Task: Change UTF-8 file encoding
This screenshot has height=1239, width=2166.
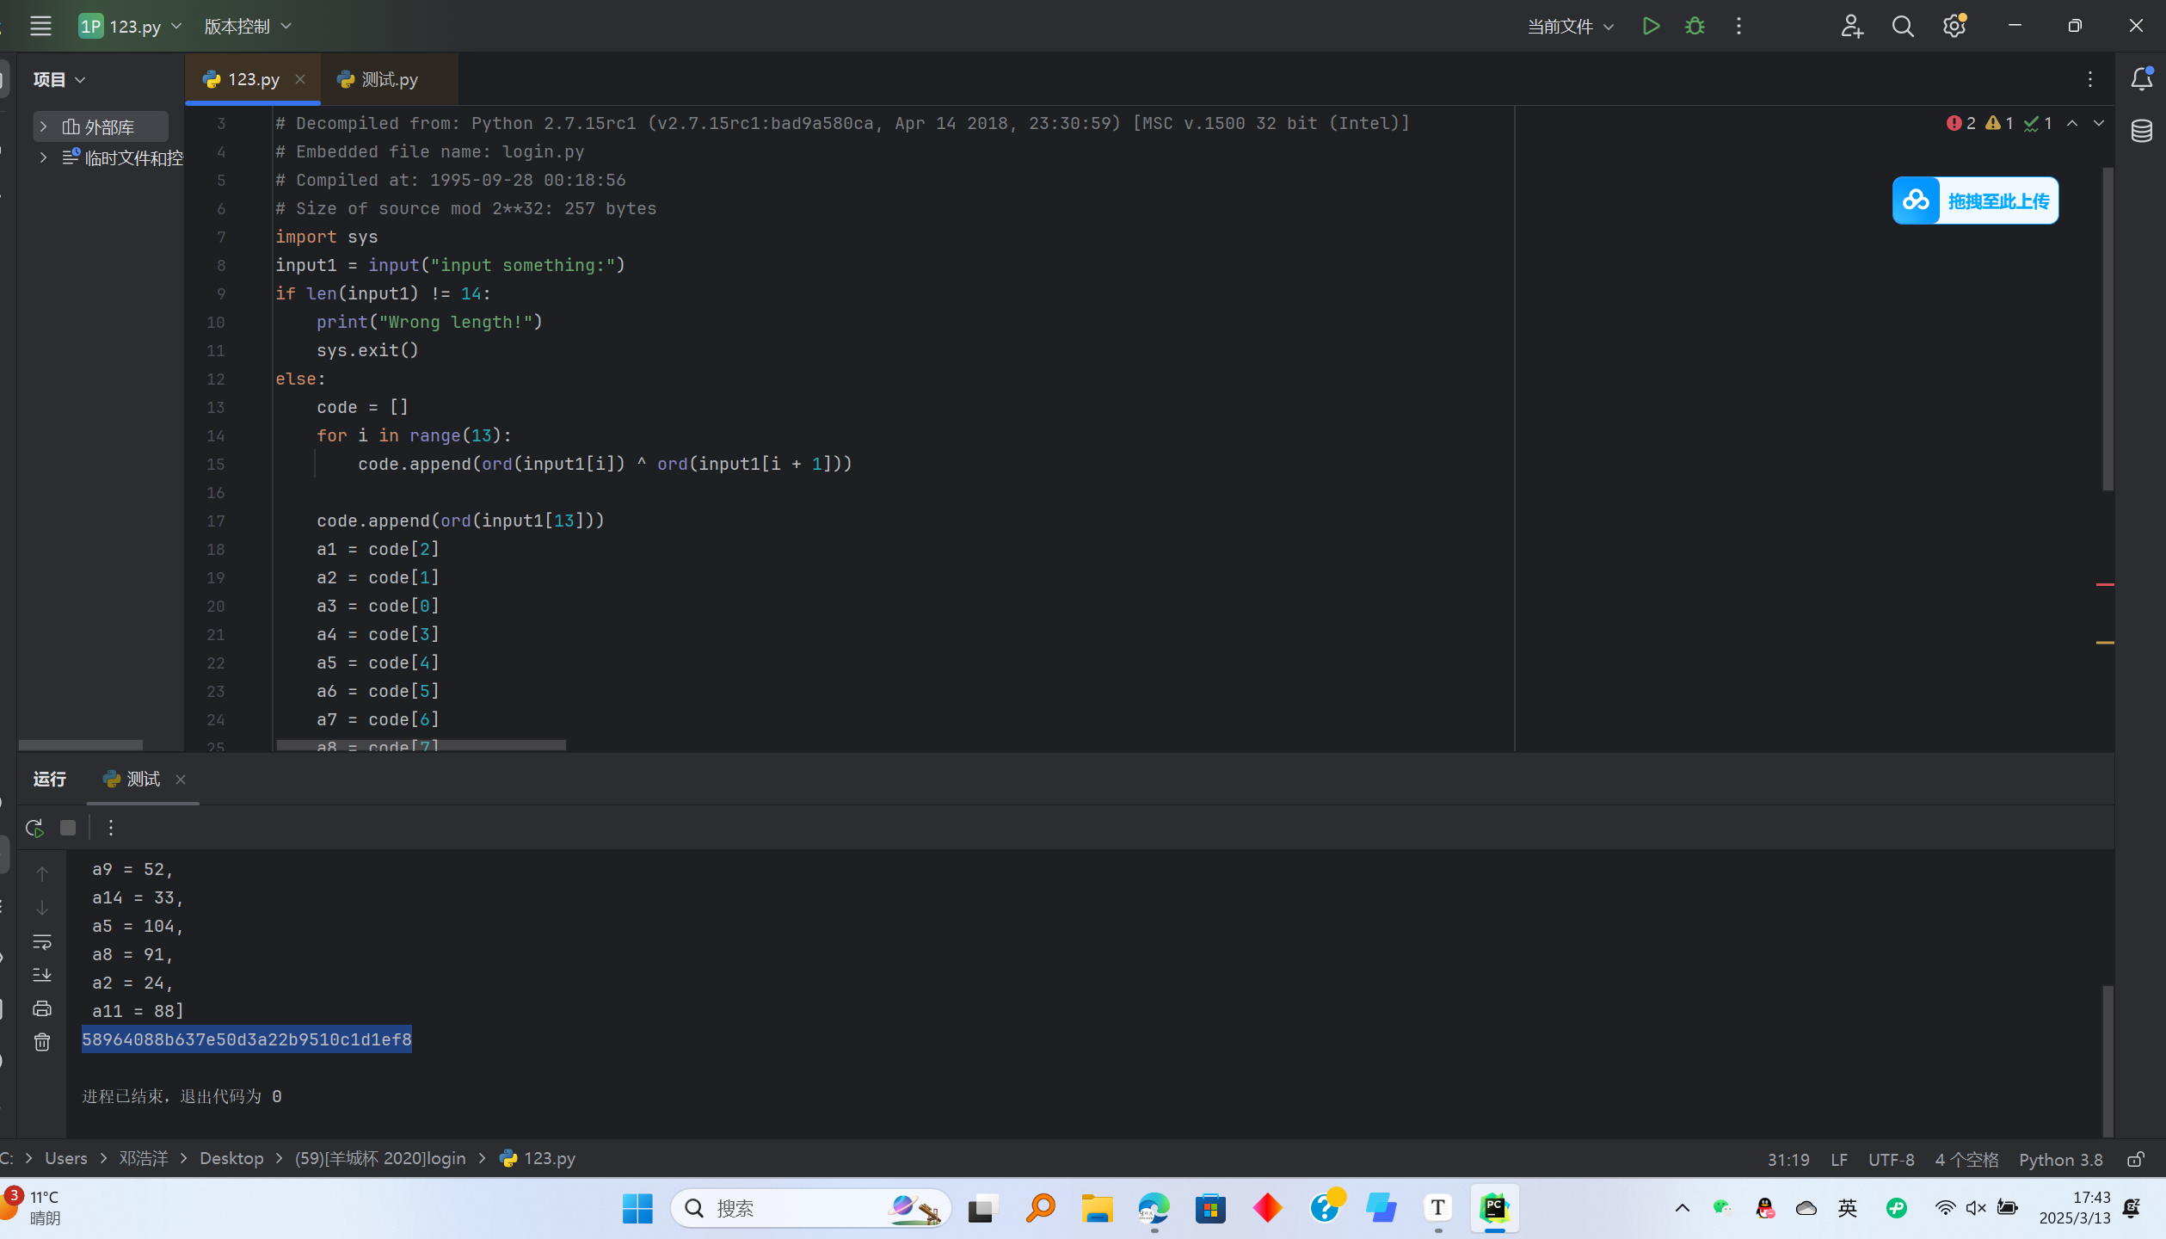Action: 1891,1159
